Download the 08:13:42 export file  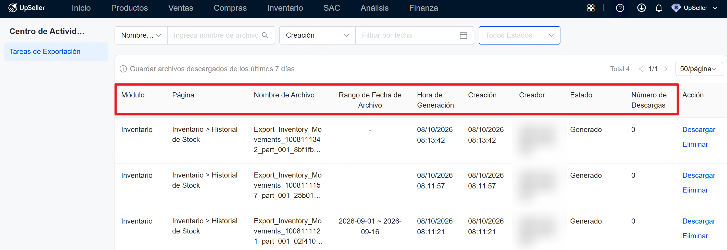pyautogui.click(x=698, y=129)
